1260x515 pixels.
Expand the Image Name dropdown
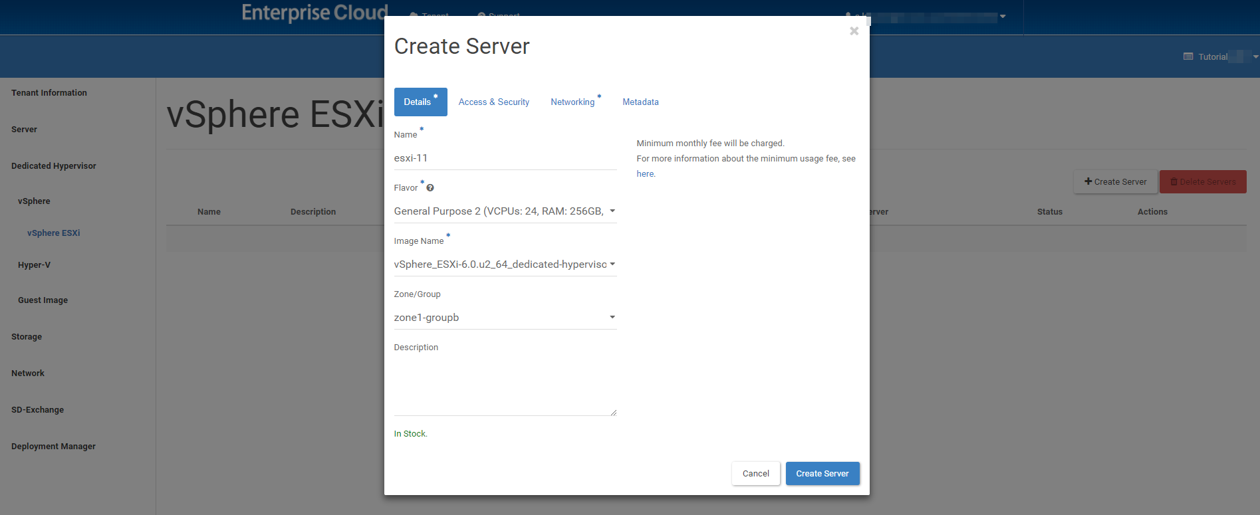click(505, 264)
